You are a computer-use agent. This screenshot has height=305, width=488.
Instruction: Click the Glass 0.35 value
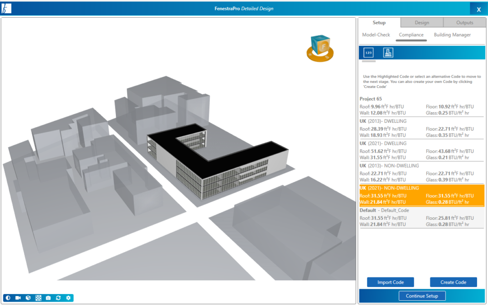444,136
